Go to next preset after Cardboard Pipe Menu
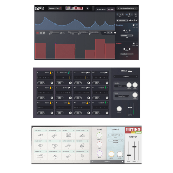173x173 pixels. (x=136, y=8)
